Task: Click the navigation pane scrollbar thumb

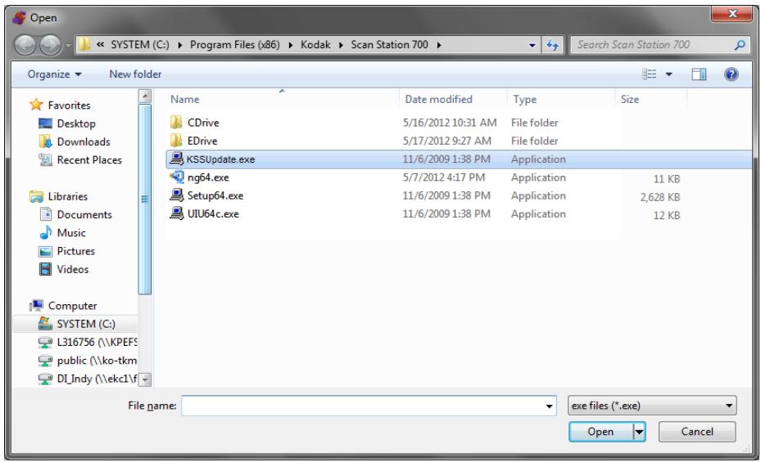Action: pyautogui.click(x=145, y=199)
